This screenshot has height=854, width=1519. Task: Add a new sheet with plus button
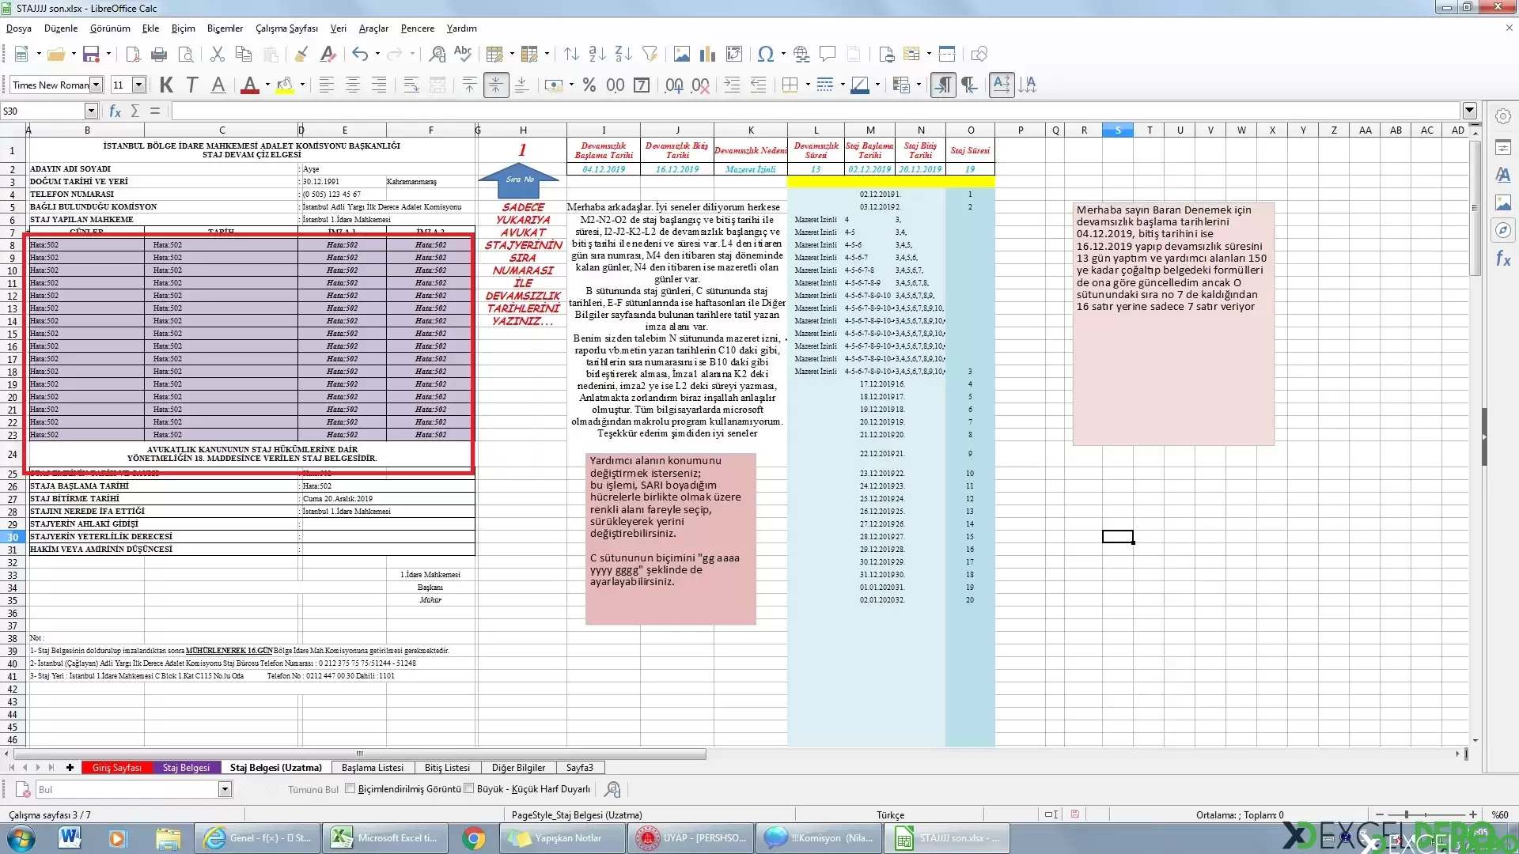point(70,767)
